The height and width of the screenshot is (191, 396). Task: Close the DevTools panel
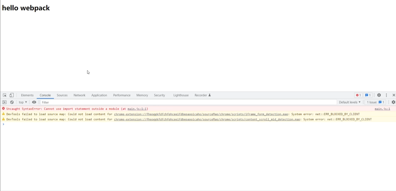click(x=394, y=95)
